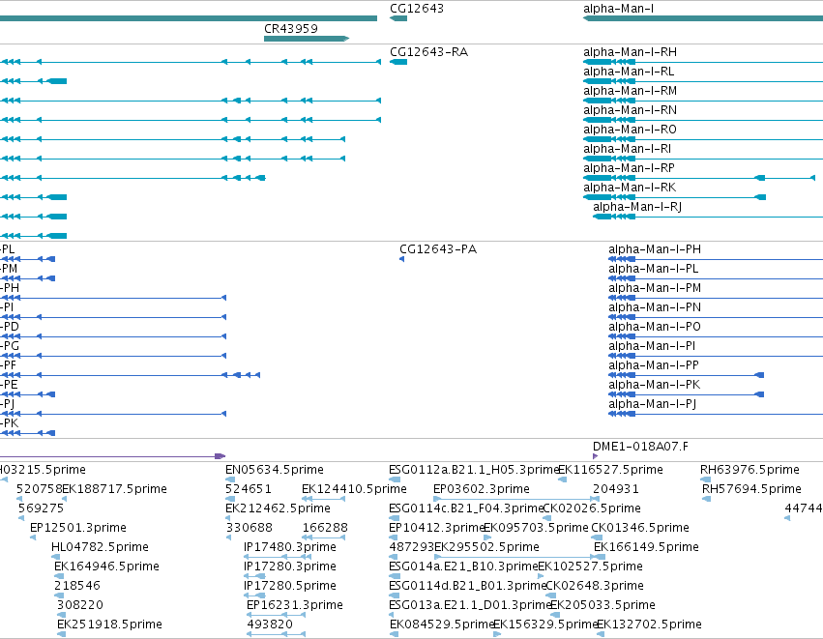Click the CG12643-PA protein label
Image resolution: width=823 pixels, height=639 pixels.
point(438,249)
